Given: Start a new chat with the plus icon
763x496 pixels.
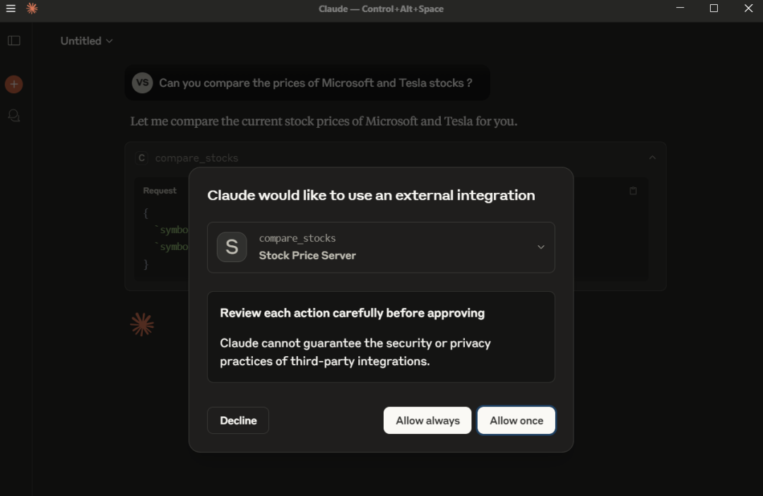Looking at the screenshot, I should coord(13,85).
